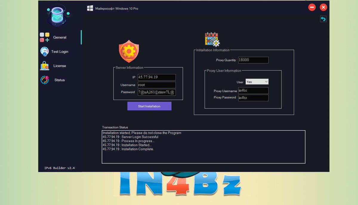The height and width of the screenshot is (205, 358).
Task: Click the License padlock icon
Action: (44, 66)
